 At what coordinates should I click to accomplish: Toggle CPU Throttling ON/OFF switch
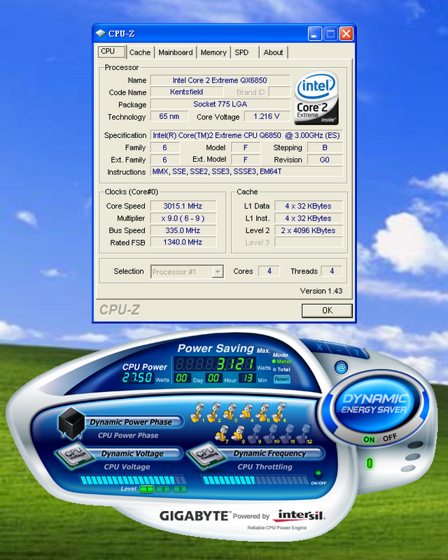coord(318,475)
